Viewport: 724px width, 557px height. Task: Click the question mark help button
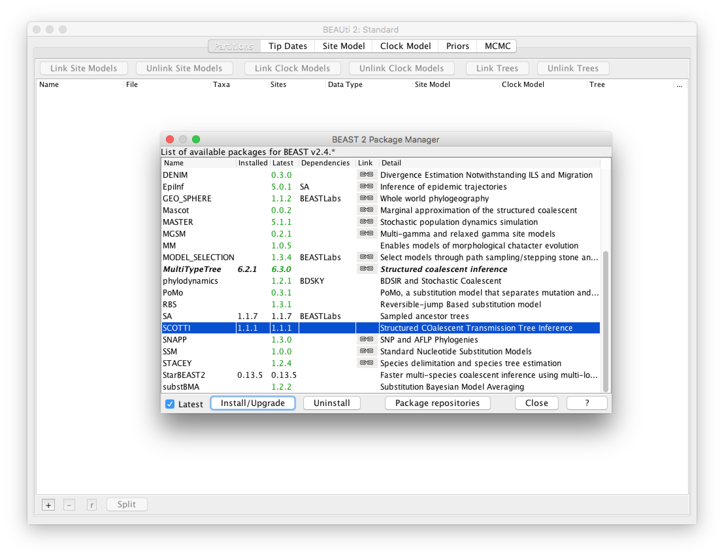tap(587, 403)
